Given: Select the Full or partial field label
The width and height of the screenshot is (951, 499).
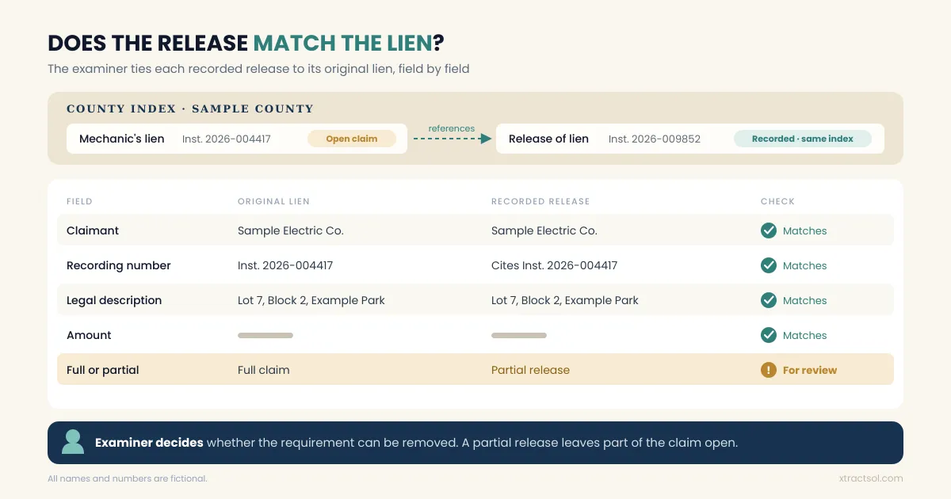Looking at the screenshot, I should [103, 370].
